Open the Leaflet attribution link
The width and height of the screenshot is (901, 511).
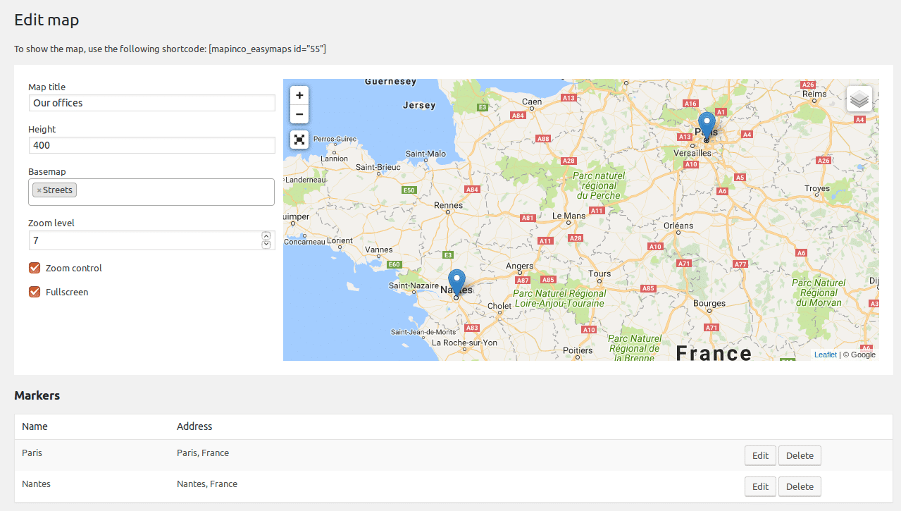(x=825, y=354)
